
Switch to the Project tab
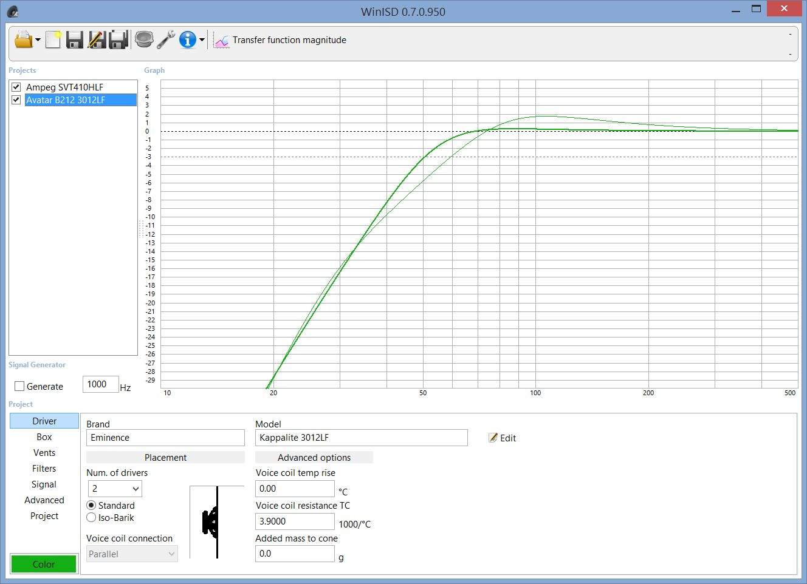(44, 515)
